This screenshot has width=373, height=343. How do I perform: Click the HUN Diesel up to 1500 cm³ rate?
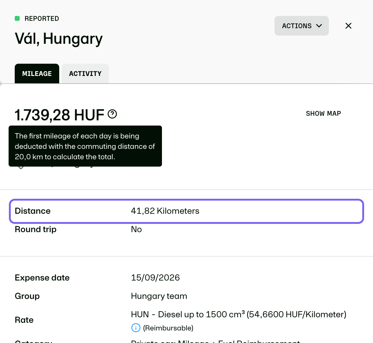239,315
